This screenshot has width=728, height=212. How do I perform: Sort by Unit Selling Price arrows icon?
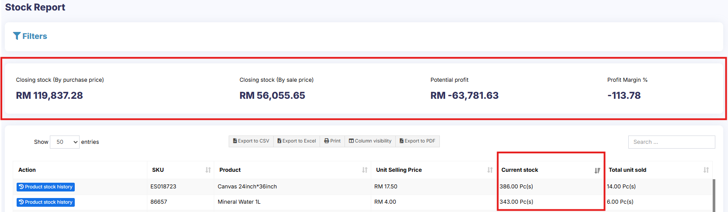(x=490, y=170)
